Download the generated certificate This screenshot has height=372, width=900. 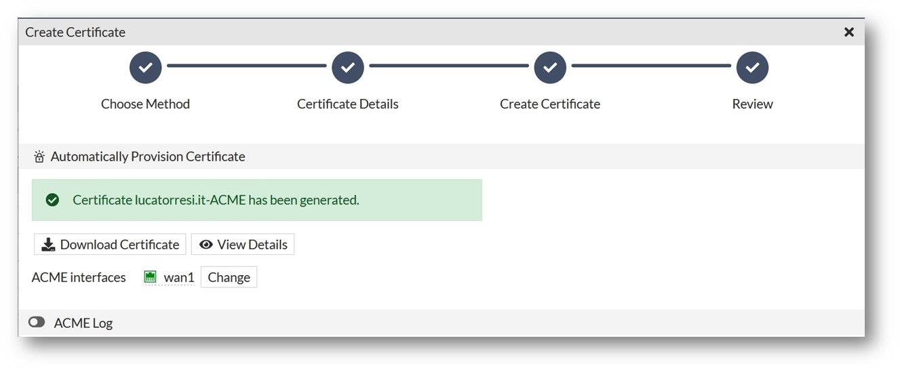point(110,245)
